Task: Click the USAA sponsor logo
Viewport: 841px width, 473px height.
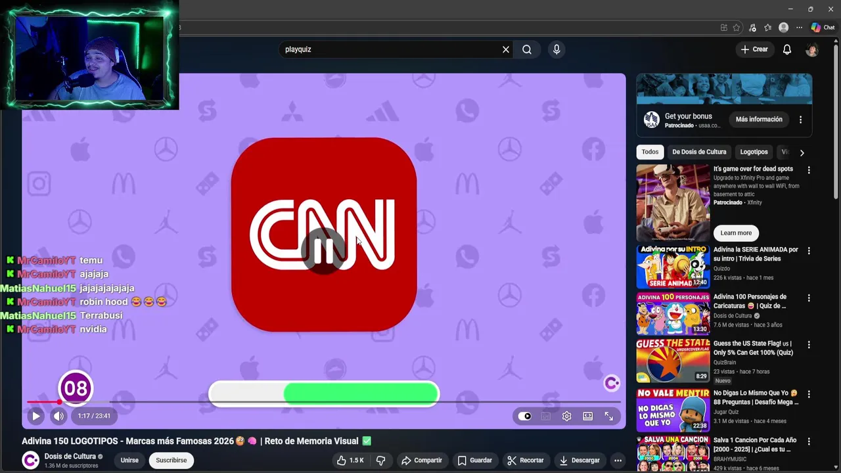Action: 651,120
